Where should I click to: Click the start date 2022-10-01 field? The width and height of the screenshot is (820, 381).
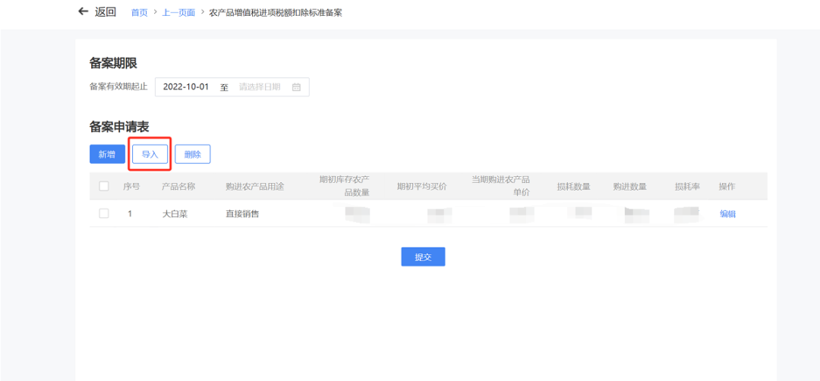[186, 87]
